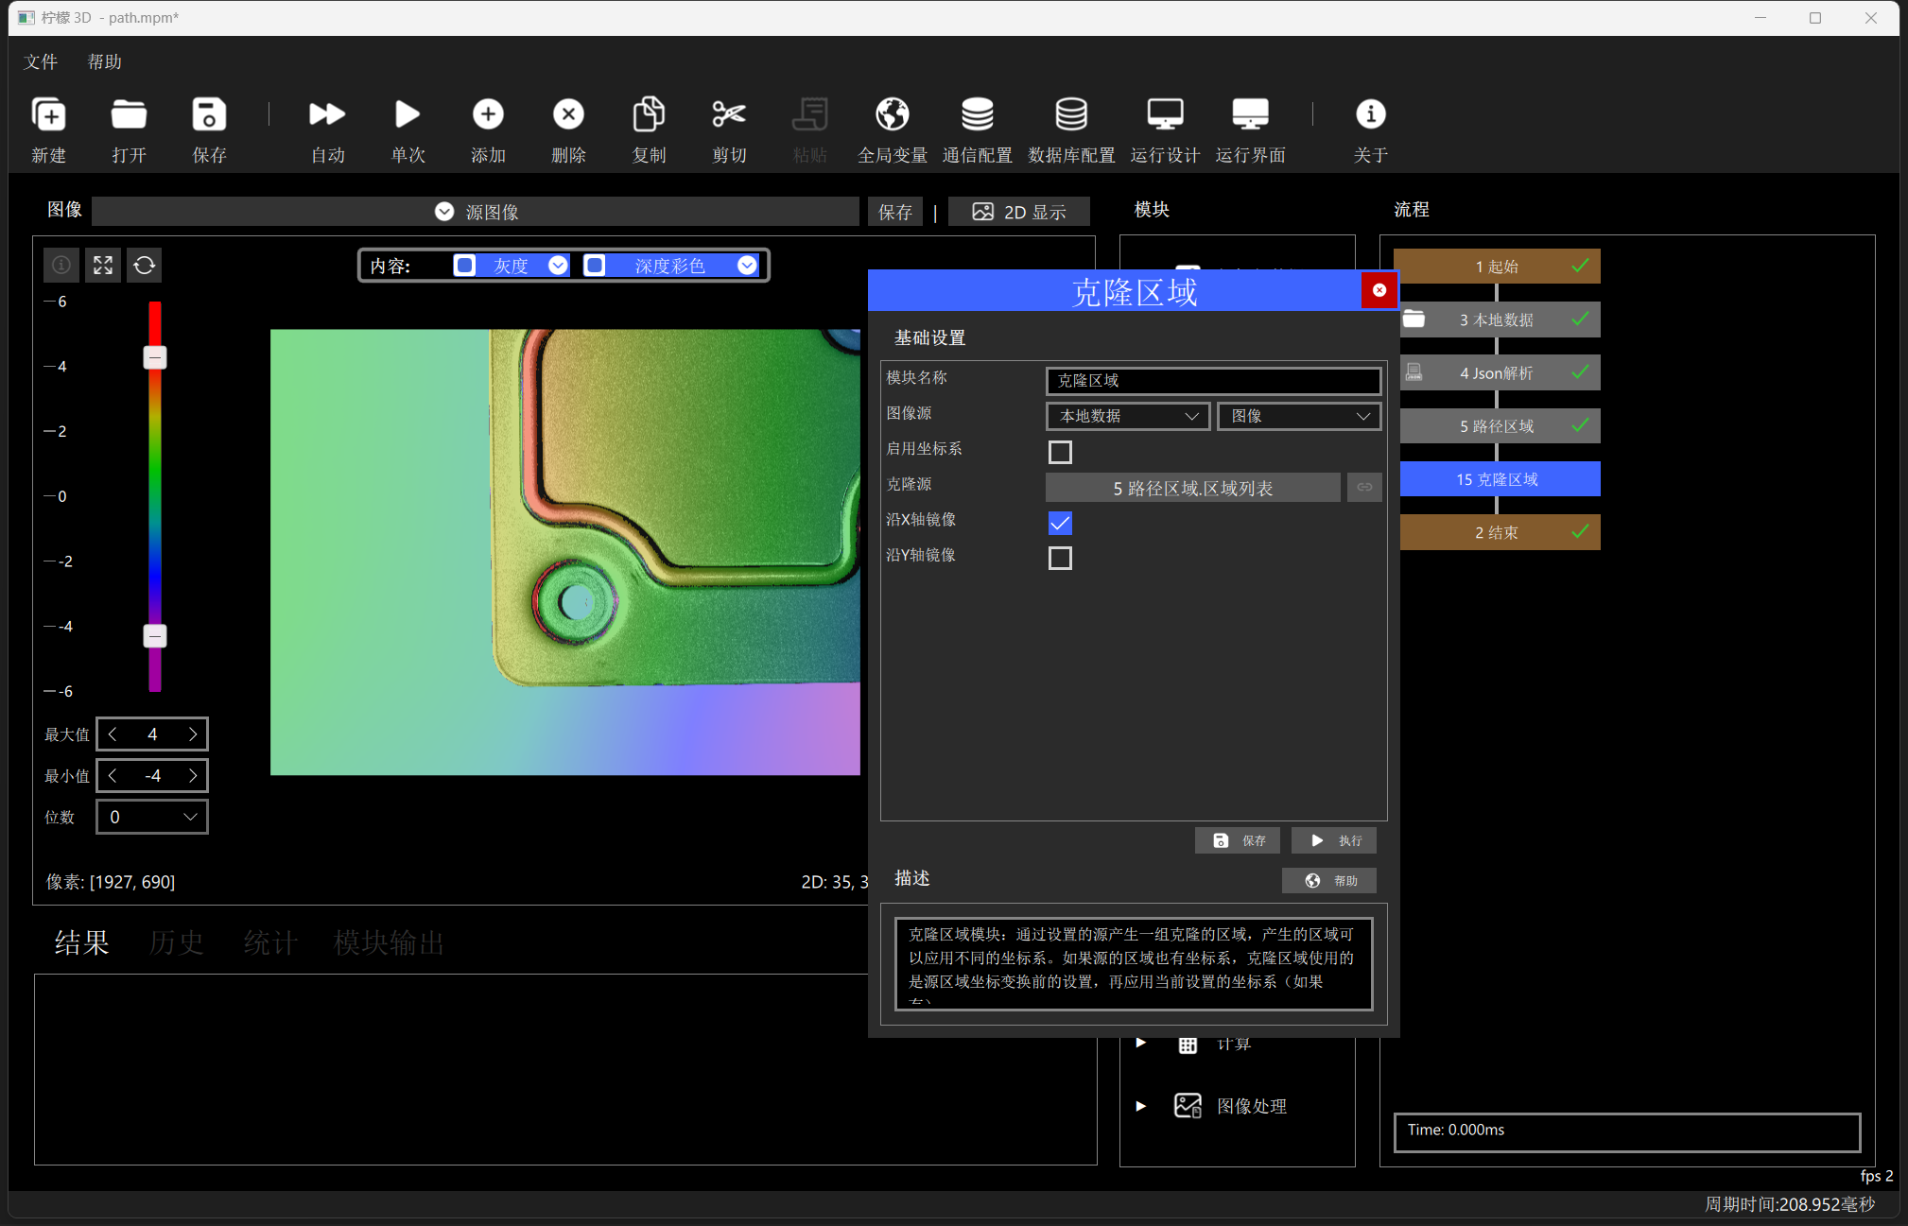
Task: Click the 执行 execute button
Action: tap(1334, 840)
